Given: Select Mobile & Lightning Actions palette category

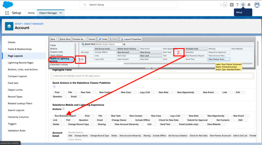Looking at the screenshot, I should (61, 60).
